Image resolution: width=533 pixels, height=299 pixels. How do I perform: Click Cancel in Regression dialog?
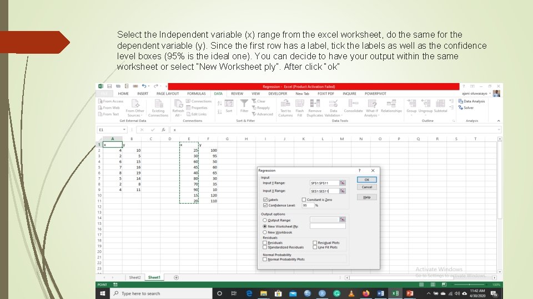pos(367,187)
